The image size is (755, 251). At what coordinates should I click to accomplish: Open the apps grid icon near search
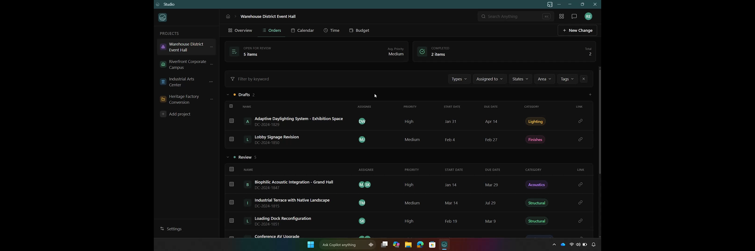tap(561, 16)
